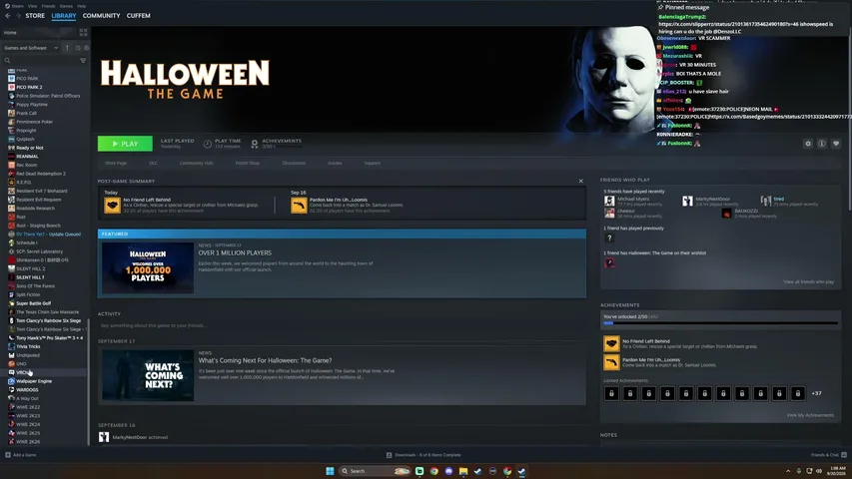Viewport: 852px width, 479px height.
Task: Click the library search field
Action: click(41, 60)
